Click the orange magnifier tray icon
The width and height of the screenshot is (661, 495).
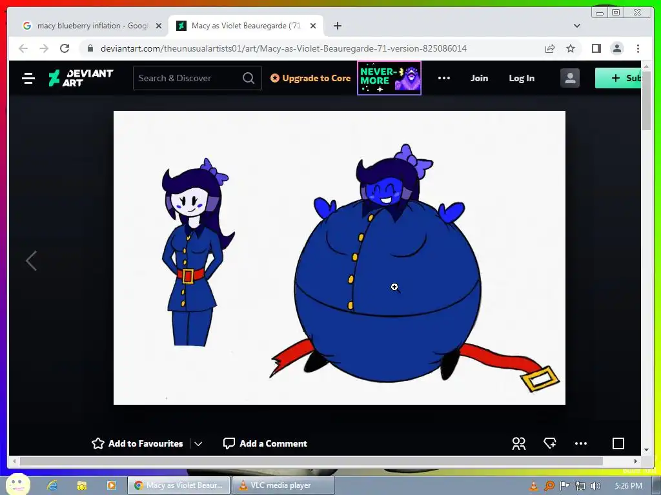549,486
